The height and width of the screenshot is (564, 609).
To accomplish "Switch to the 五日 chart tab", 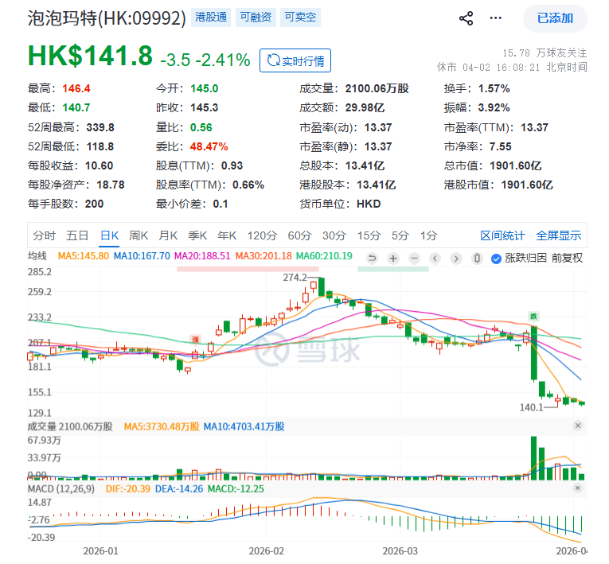I will coord(77,235).
